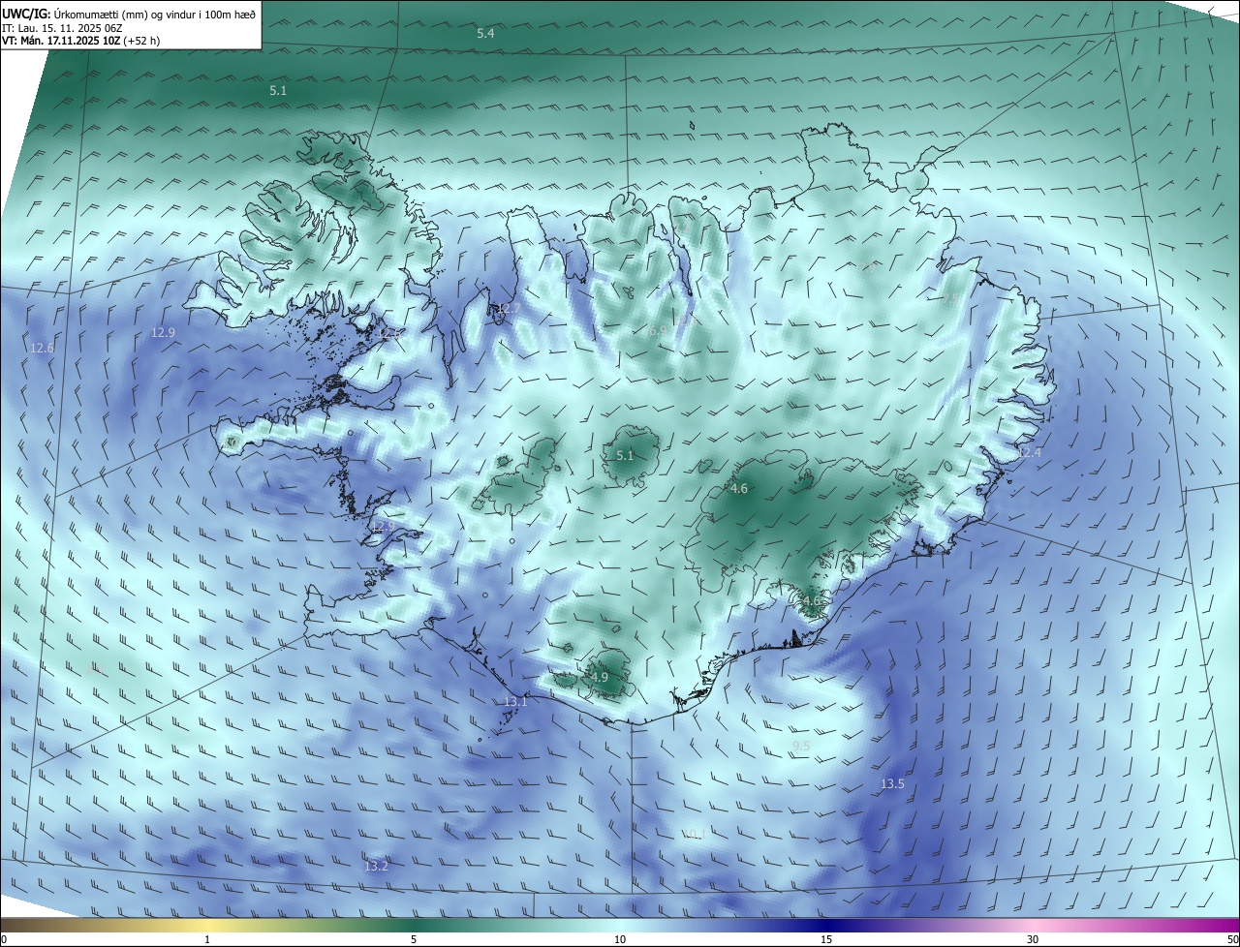Click the 5.1 value over the sea north of the Westfjords
Screen dimensions: 1240x947
point(278,90)
